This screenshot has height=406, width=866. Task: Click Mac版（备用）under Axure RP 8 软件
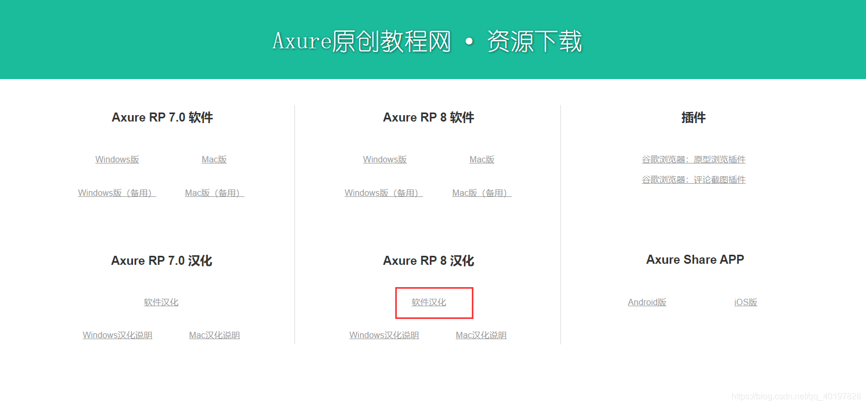(x=482, y=193)
